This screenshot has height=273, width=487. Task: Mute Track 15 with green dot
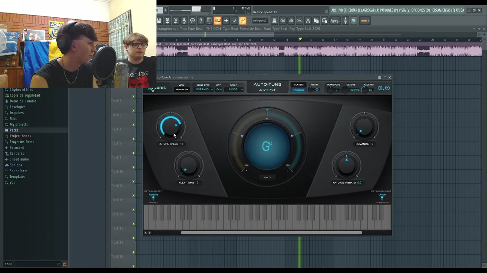[134, 238]
